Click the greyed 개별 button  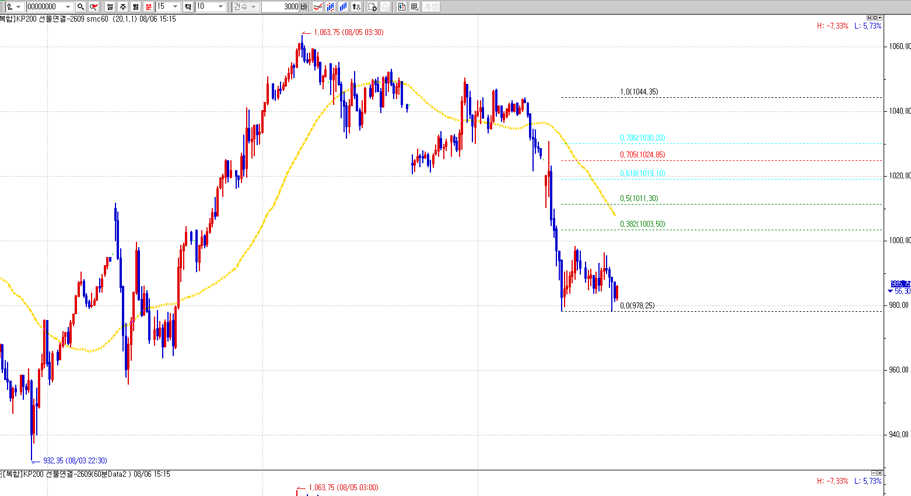[x=431, y=6]
